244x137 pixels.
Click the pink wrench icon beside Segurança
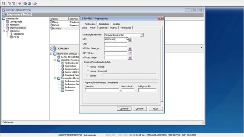coord(7,31)
